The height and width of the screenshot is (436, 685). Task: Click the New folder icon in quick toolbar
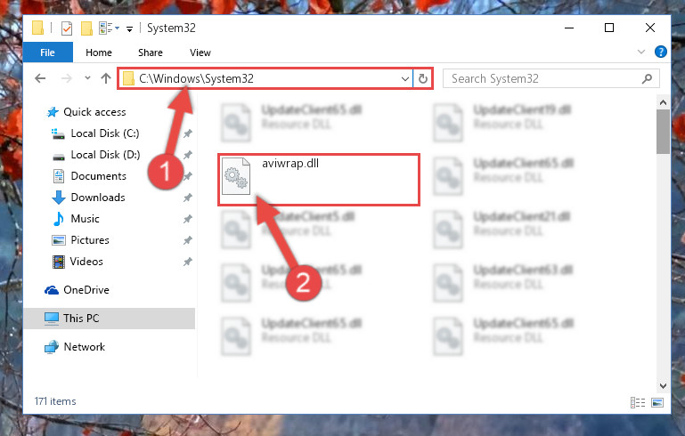pos(86,28)
